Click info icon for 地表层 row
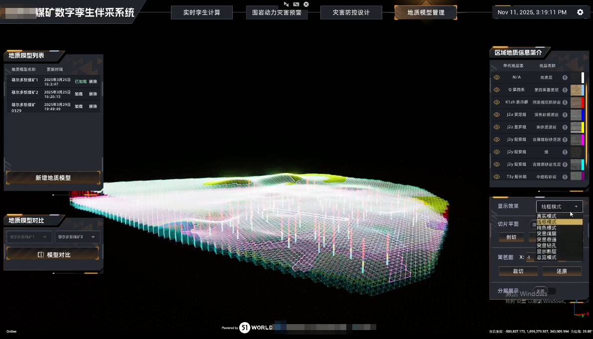593x339 pixels. pyautogui.click(x=565, y=78)
